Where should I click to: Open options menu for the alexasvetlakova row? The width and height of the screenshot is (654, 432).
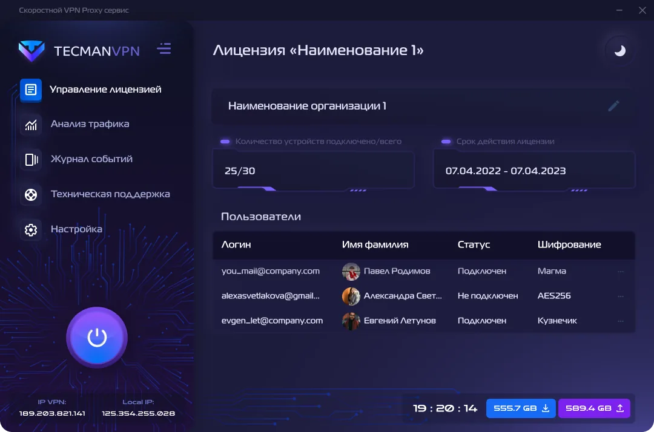tap(621, 296)
